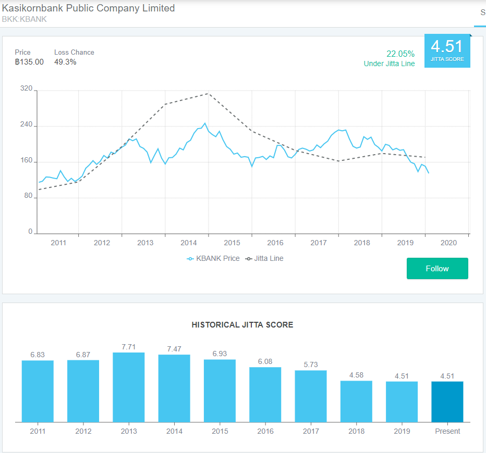Click the 22.05% Under Jitta Line value
This screenshot has height=453, width=486.
400,54
